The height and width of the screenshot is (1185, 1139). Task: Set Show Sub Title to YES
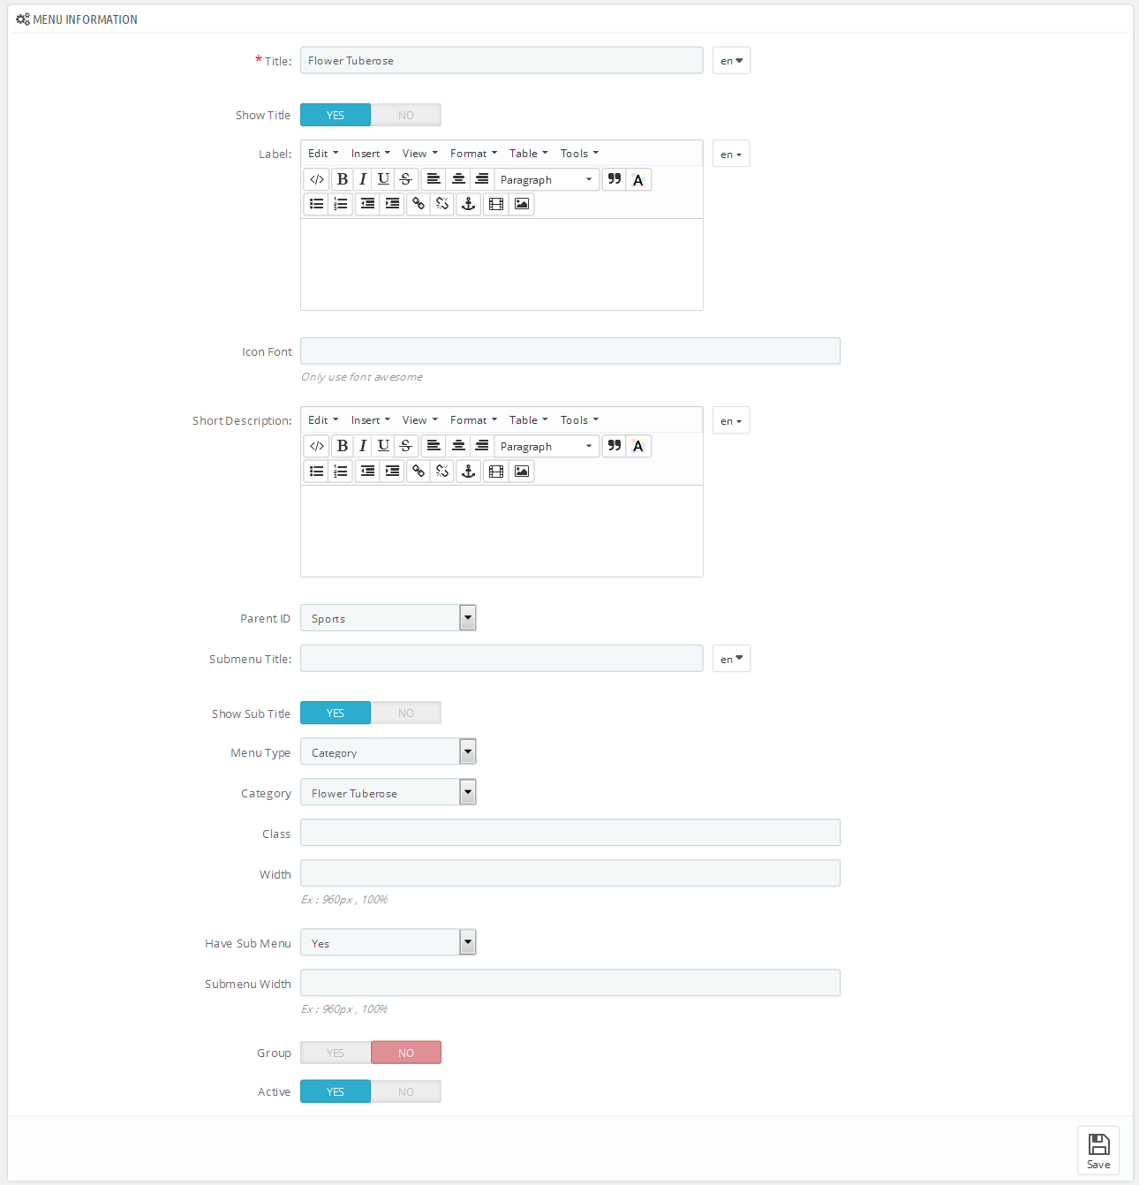click(x=336, y=713)
